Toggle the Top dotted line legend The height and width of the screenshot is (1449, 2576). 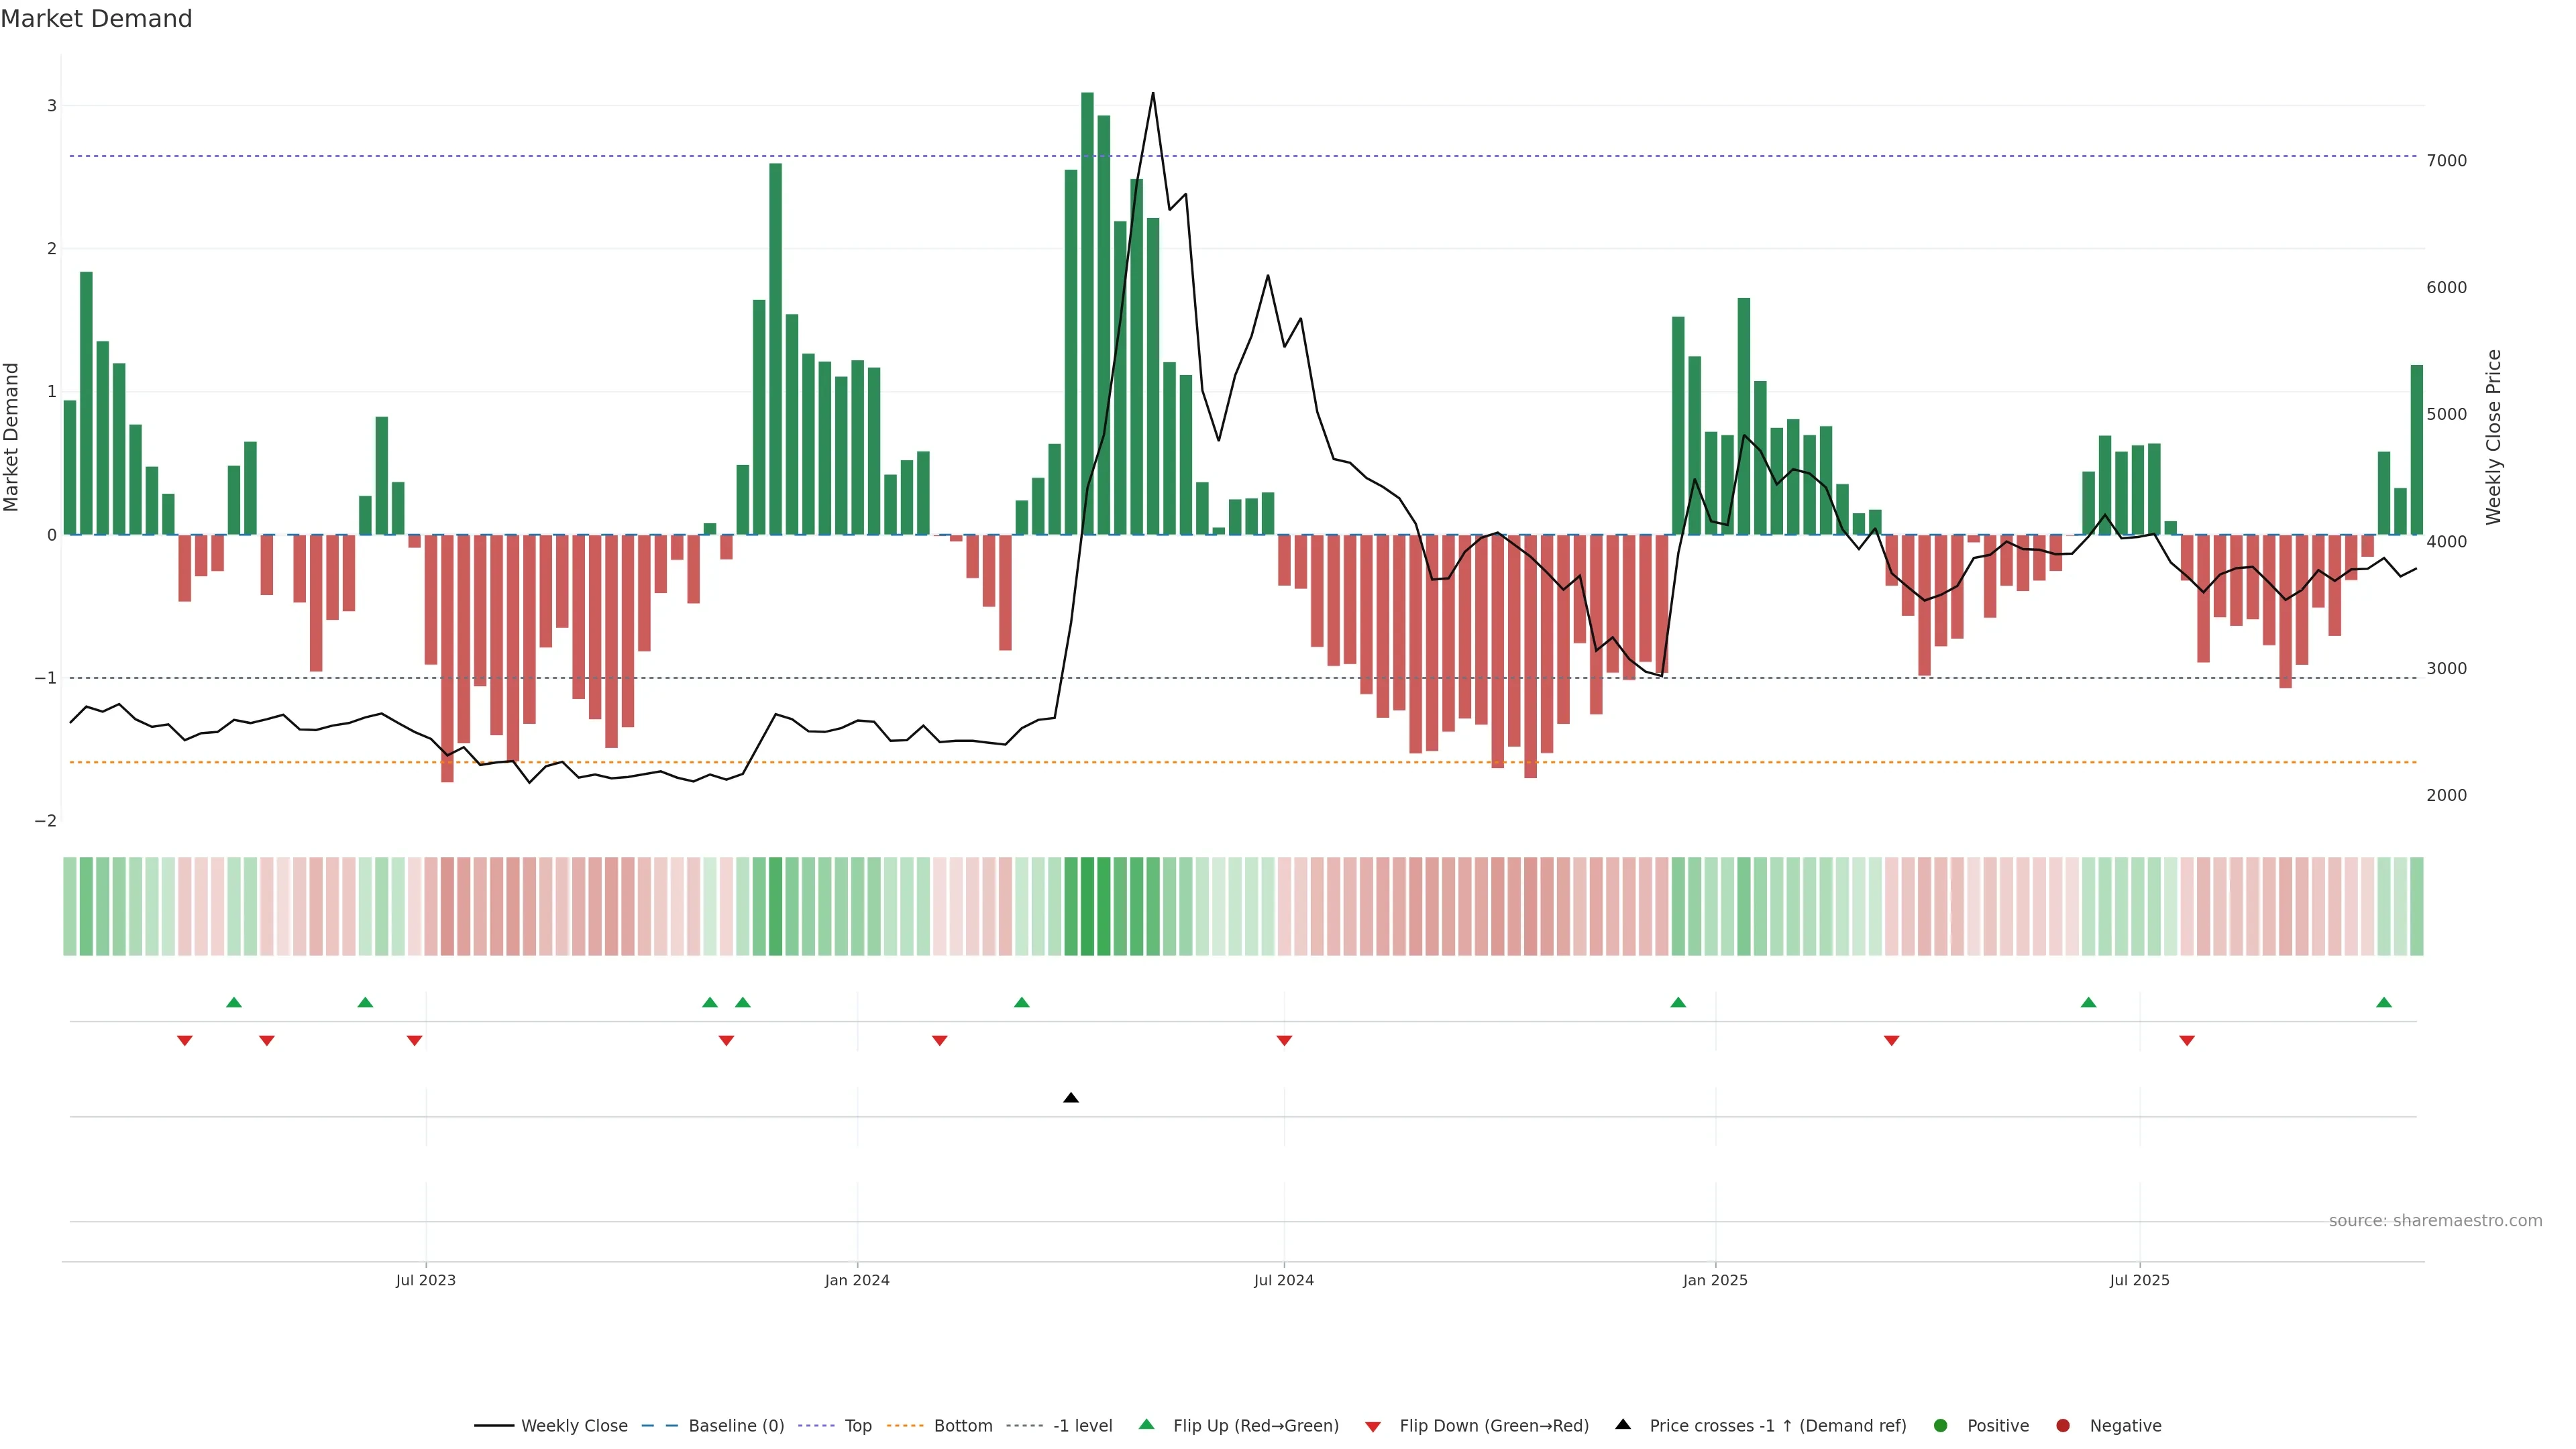click(857, 1426)
